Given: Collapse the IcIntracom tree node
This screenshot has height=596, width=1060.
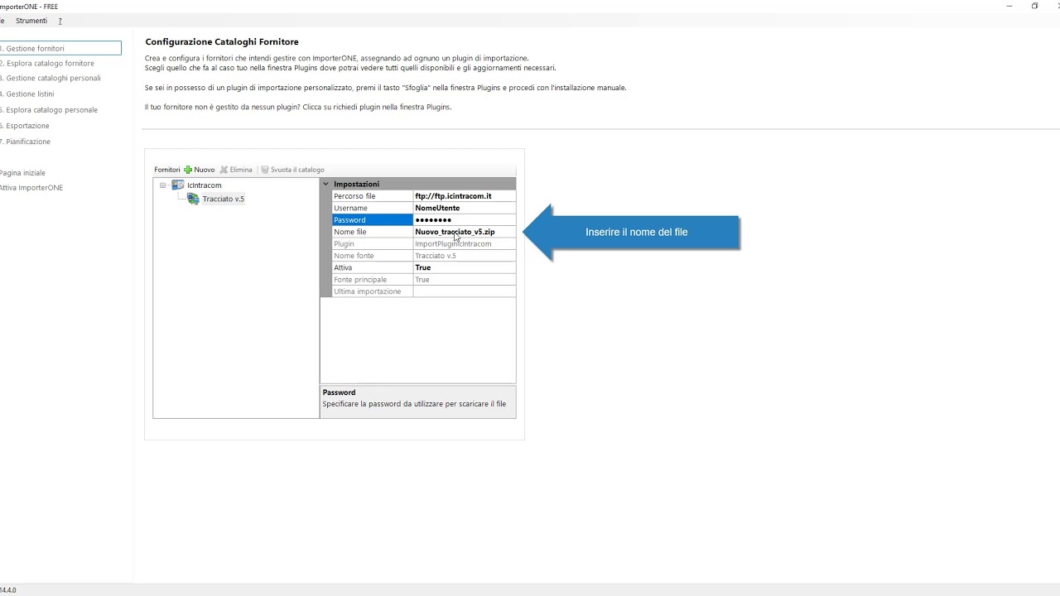Looking at the screenshot, I should point(163,185).
